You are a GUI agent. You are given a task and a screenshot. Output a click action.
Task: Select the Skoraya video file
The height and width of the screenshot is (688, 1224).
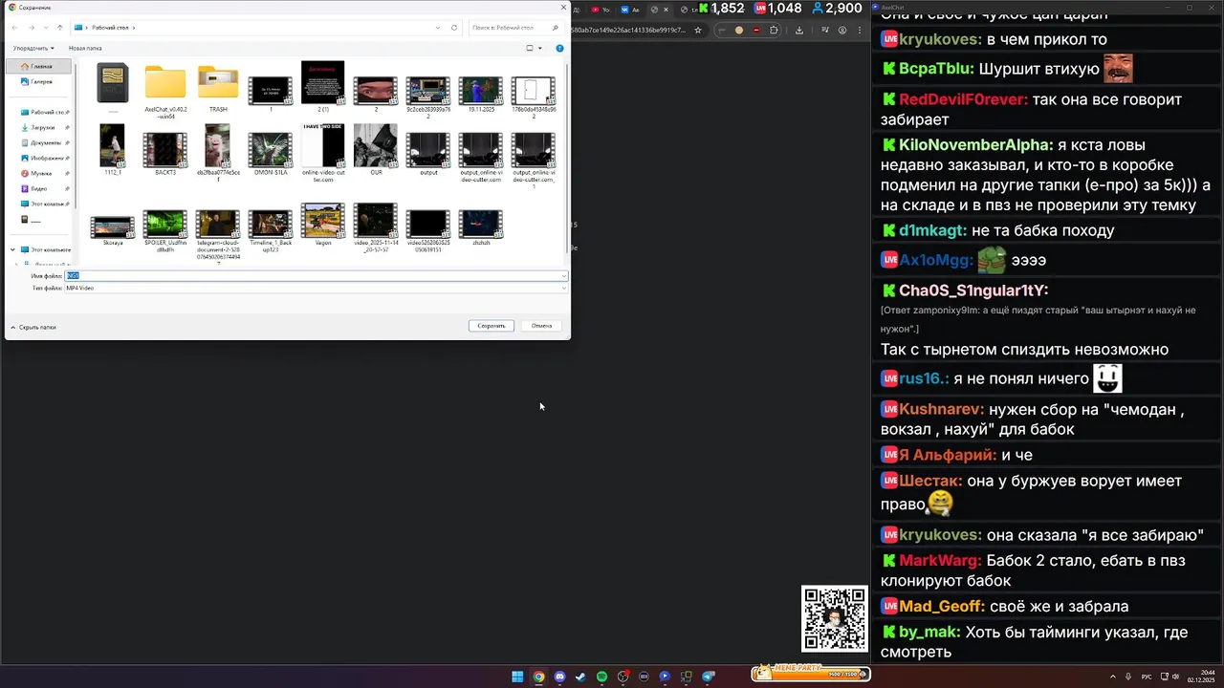pos(113,229)
